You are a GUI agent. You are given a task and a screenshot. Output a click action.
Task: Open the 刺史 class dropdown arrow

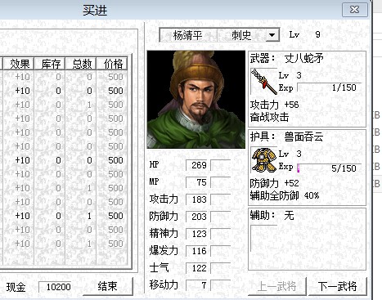click(272, 35)
